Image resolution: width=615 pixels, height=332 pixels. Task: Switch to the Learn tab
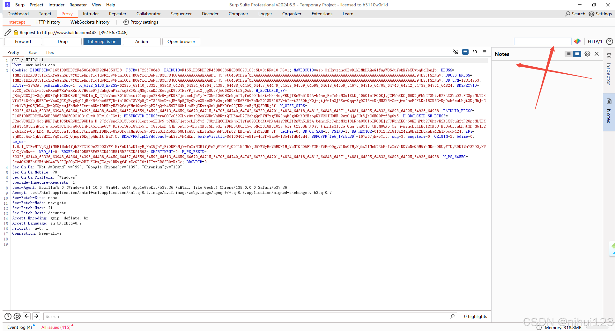(348, 14)
